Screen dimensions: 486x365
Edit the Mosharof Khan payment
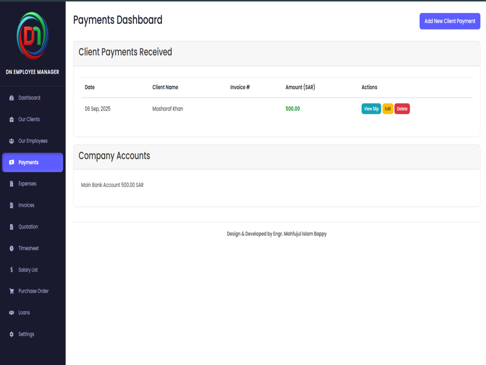(x=388, y=109)
